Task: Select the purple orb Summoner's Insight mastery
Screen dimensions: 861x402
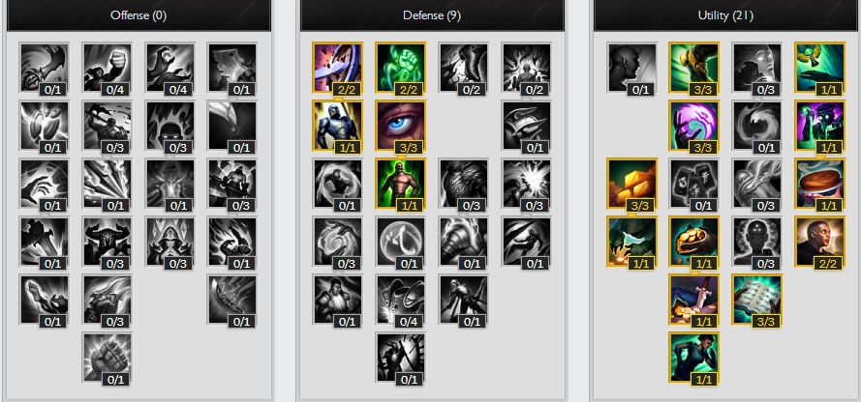Action: click(x=694, y=126)
